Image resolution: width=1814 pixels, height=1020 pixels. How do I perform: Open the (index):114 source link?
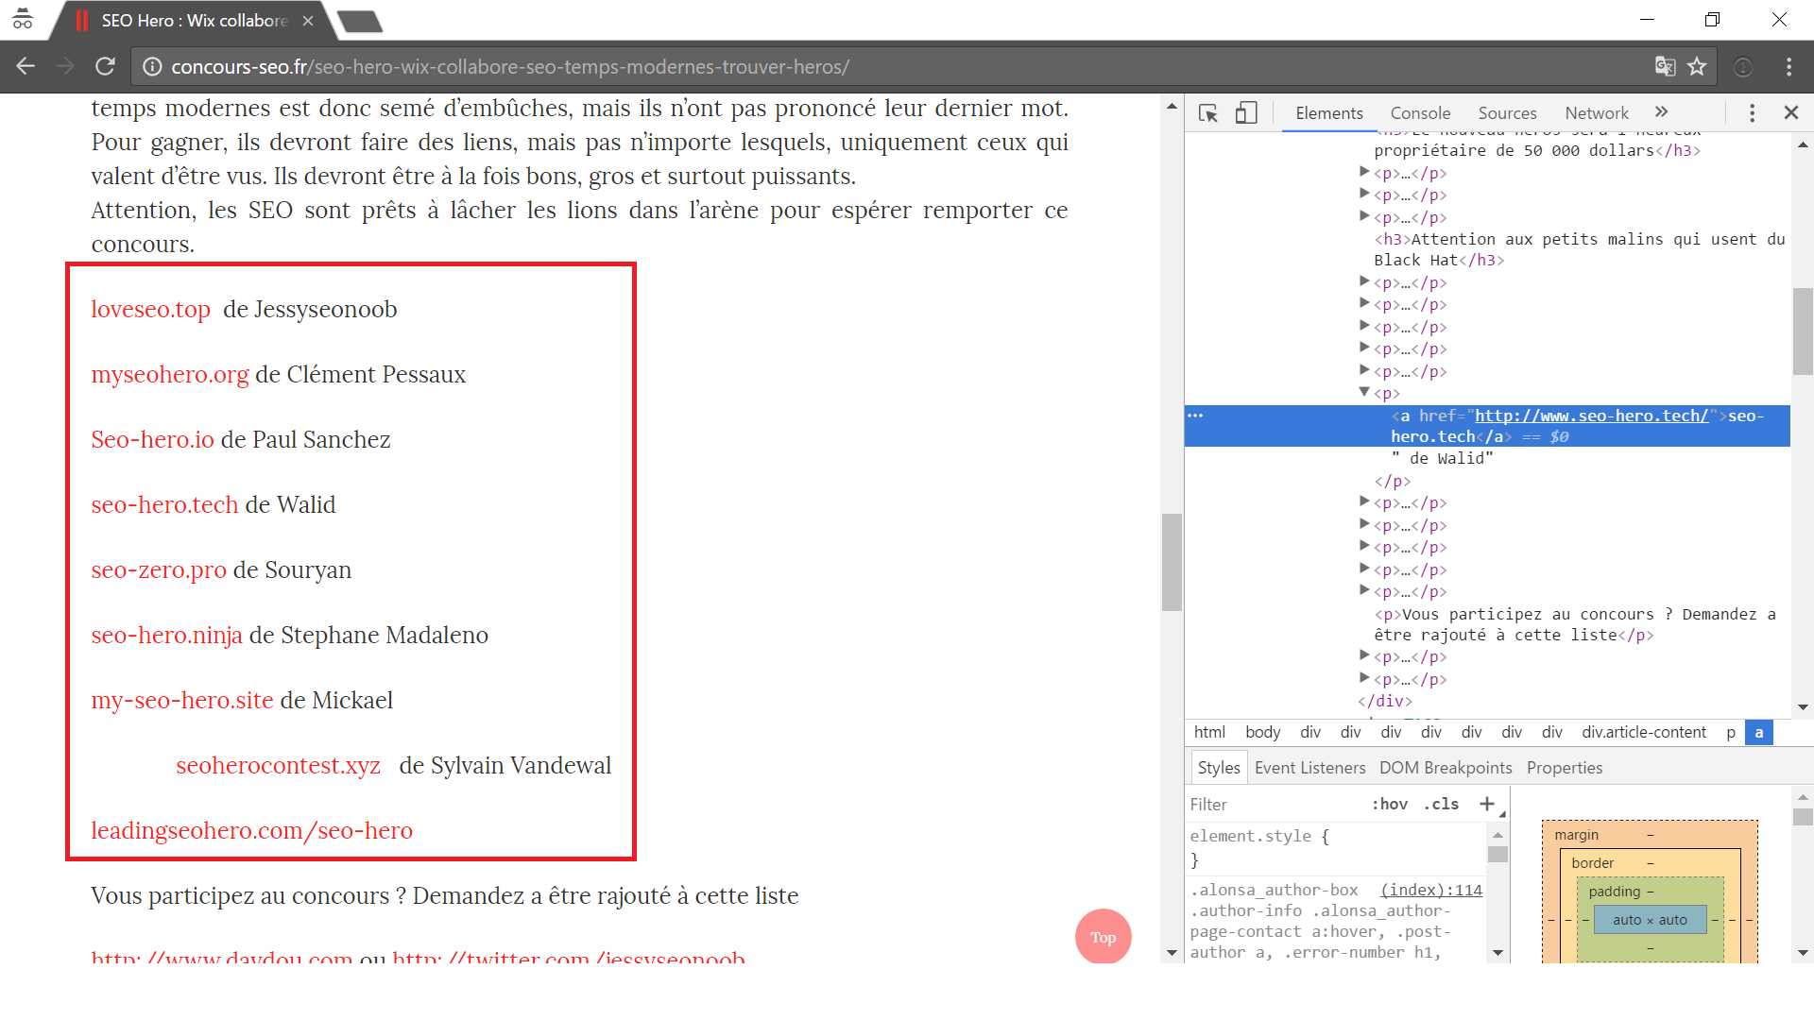(x=1431, y=890)
